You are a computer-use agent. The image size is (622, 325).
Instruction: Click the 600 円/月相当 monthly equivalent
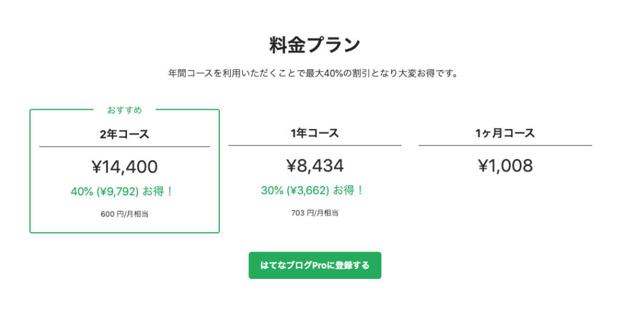pos(125,213)
